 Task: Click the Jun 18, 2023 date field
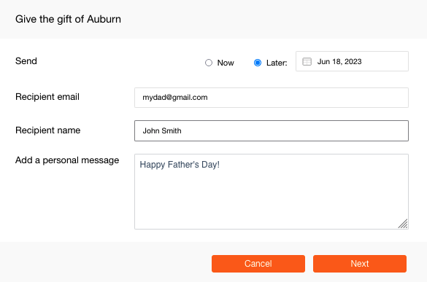(x=352, y=61)
